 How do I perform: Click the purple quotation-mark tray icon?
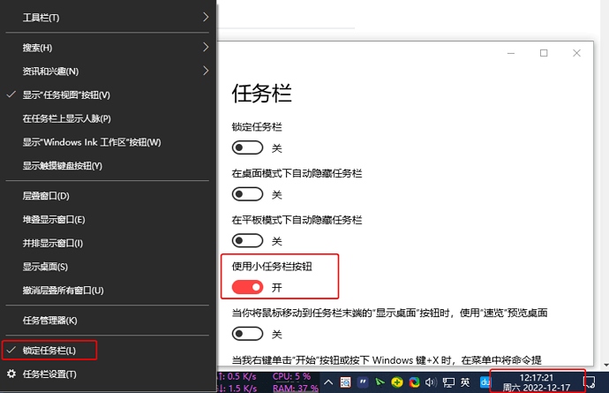tap(363, 382)
